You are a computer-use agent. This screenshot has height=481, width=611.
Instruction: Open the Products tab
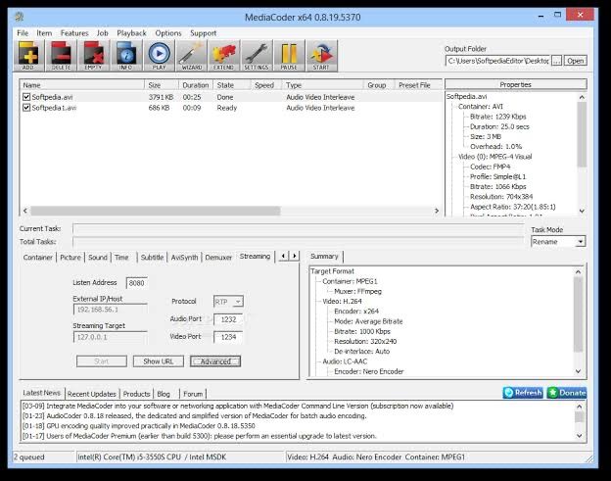click(x=136, y=394)
